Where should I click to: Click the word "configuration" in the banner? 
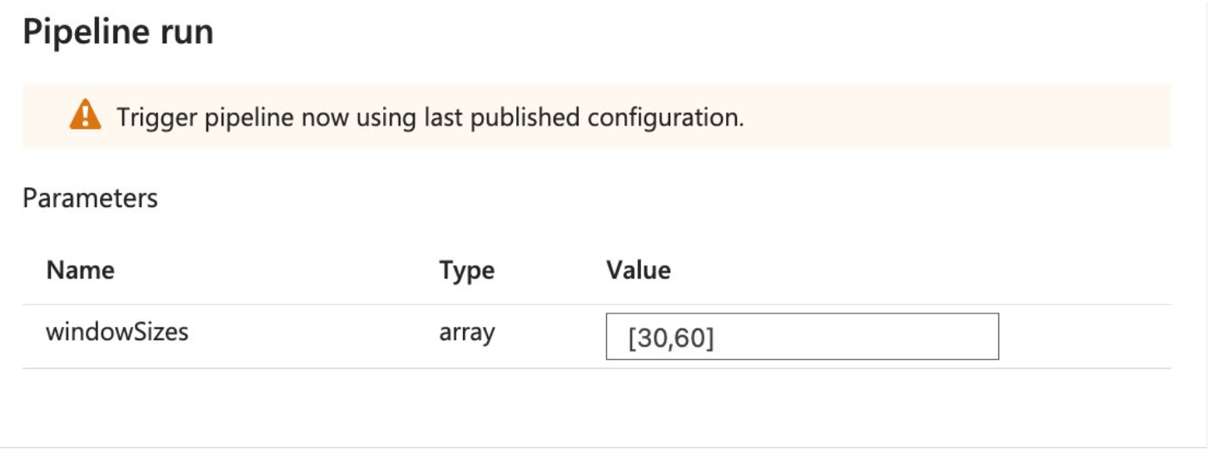click(x=664, y=117)
